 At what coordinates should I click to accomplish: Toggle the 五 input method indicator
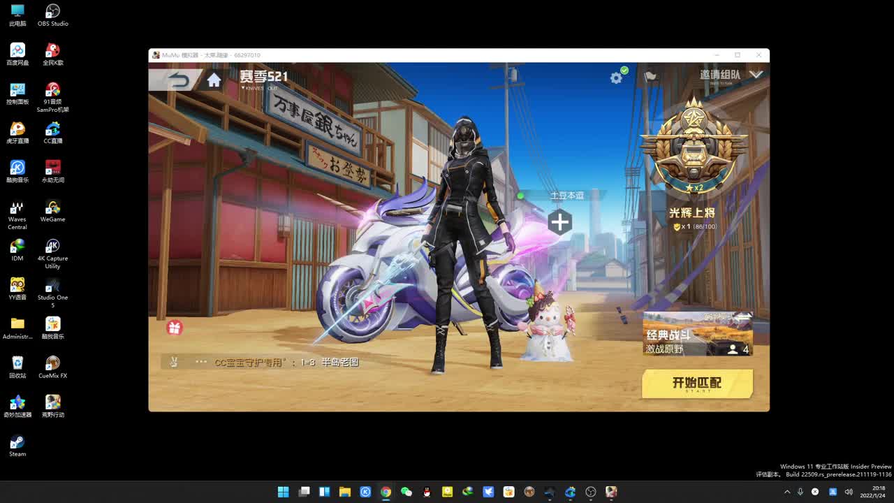[x=833, y=492]
